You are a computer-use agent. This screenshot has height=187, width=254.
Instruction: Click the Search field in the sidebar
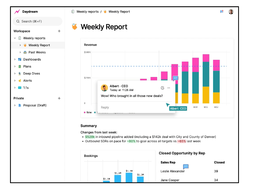click(38, 21)
